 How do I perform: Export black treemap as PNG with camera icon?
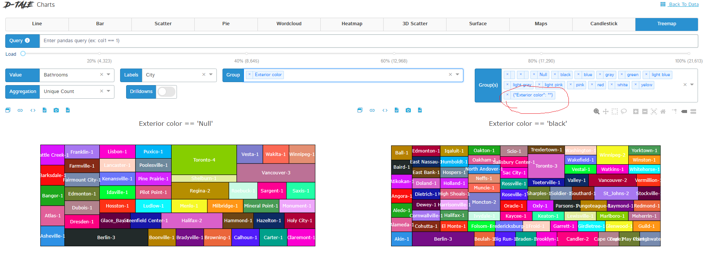tap(408, 110)
